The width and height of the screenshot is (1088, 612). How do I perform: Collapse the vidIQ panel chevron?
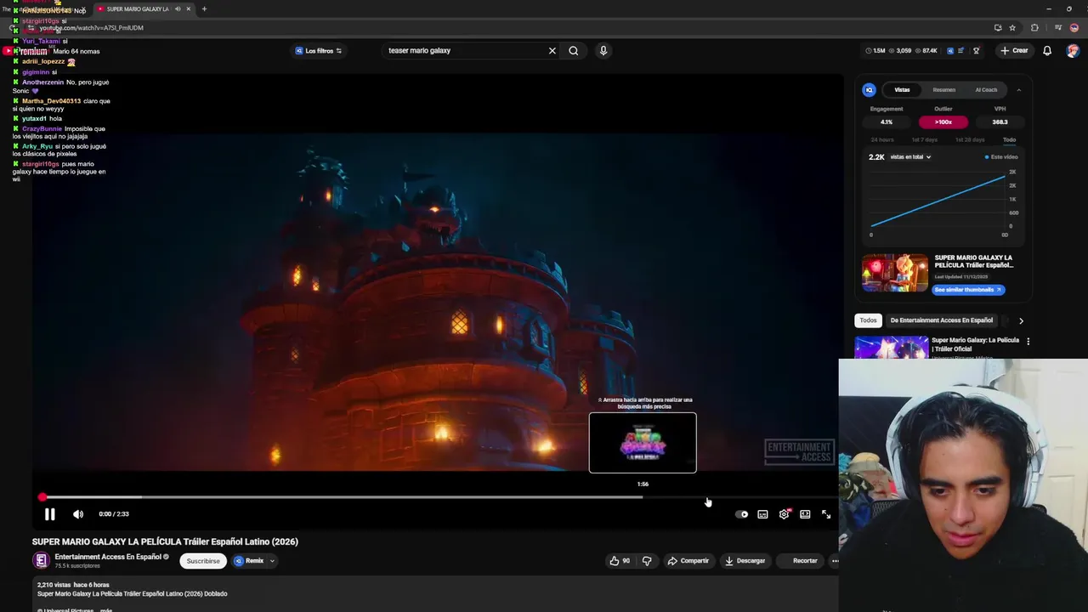pyautogui.click(x=1018, y=90)
